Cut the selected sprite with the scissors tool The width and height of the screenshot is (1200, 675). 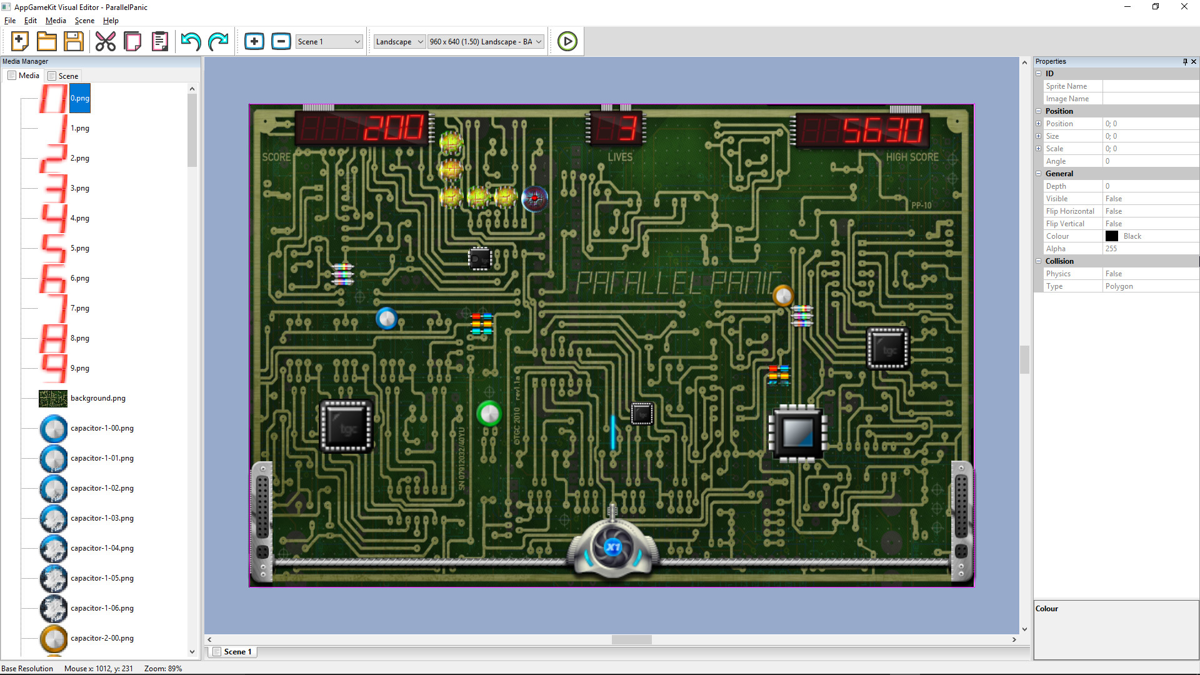pos(105,41)
